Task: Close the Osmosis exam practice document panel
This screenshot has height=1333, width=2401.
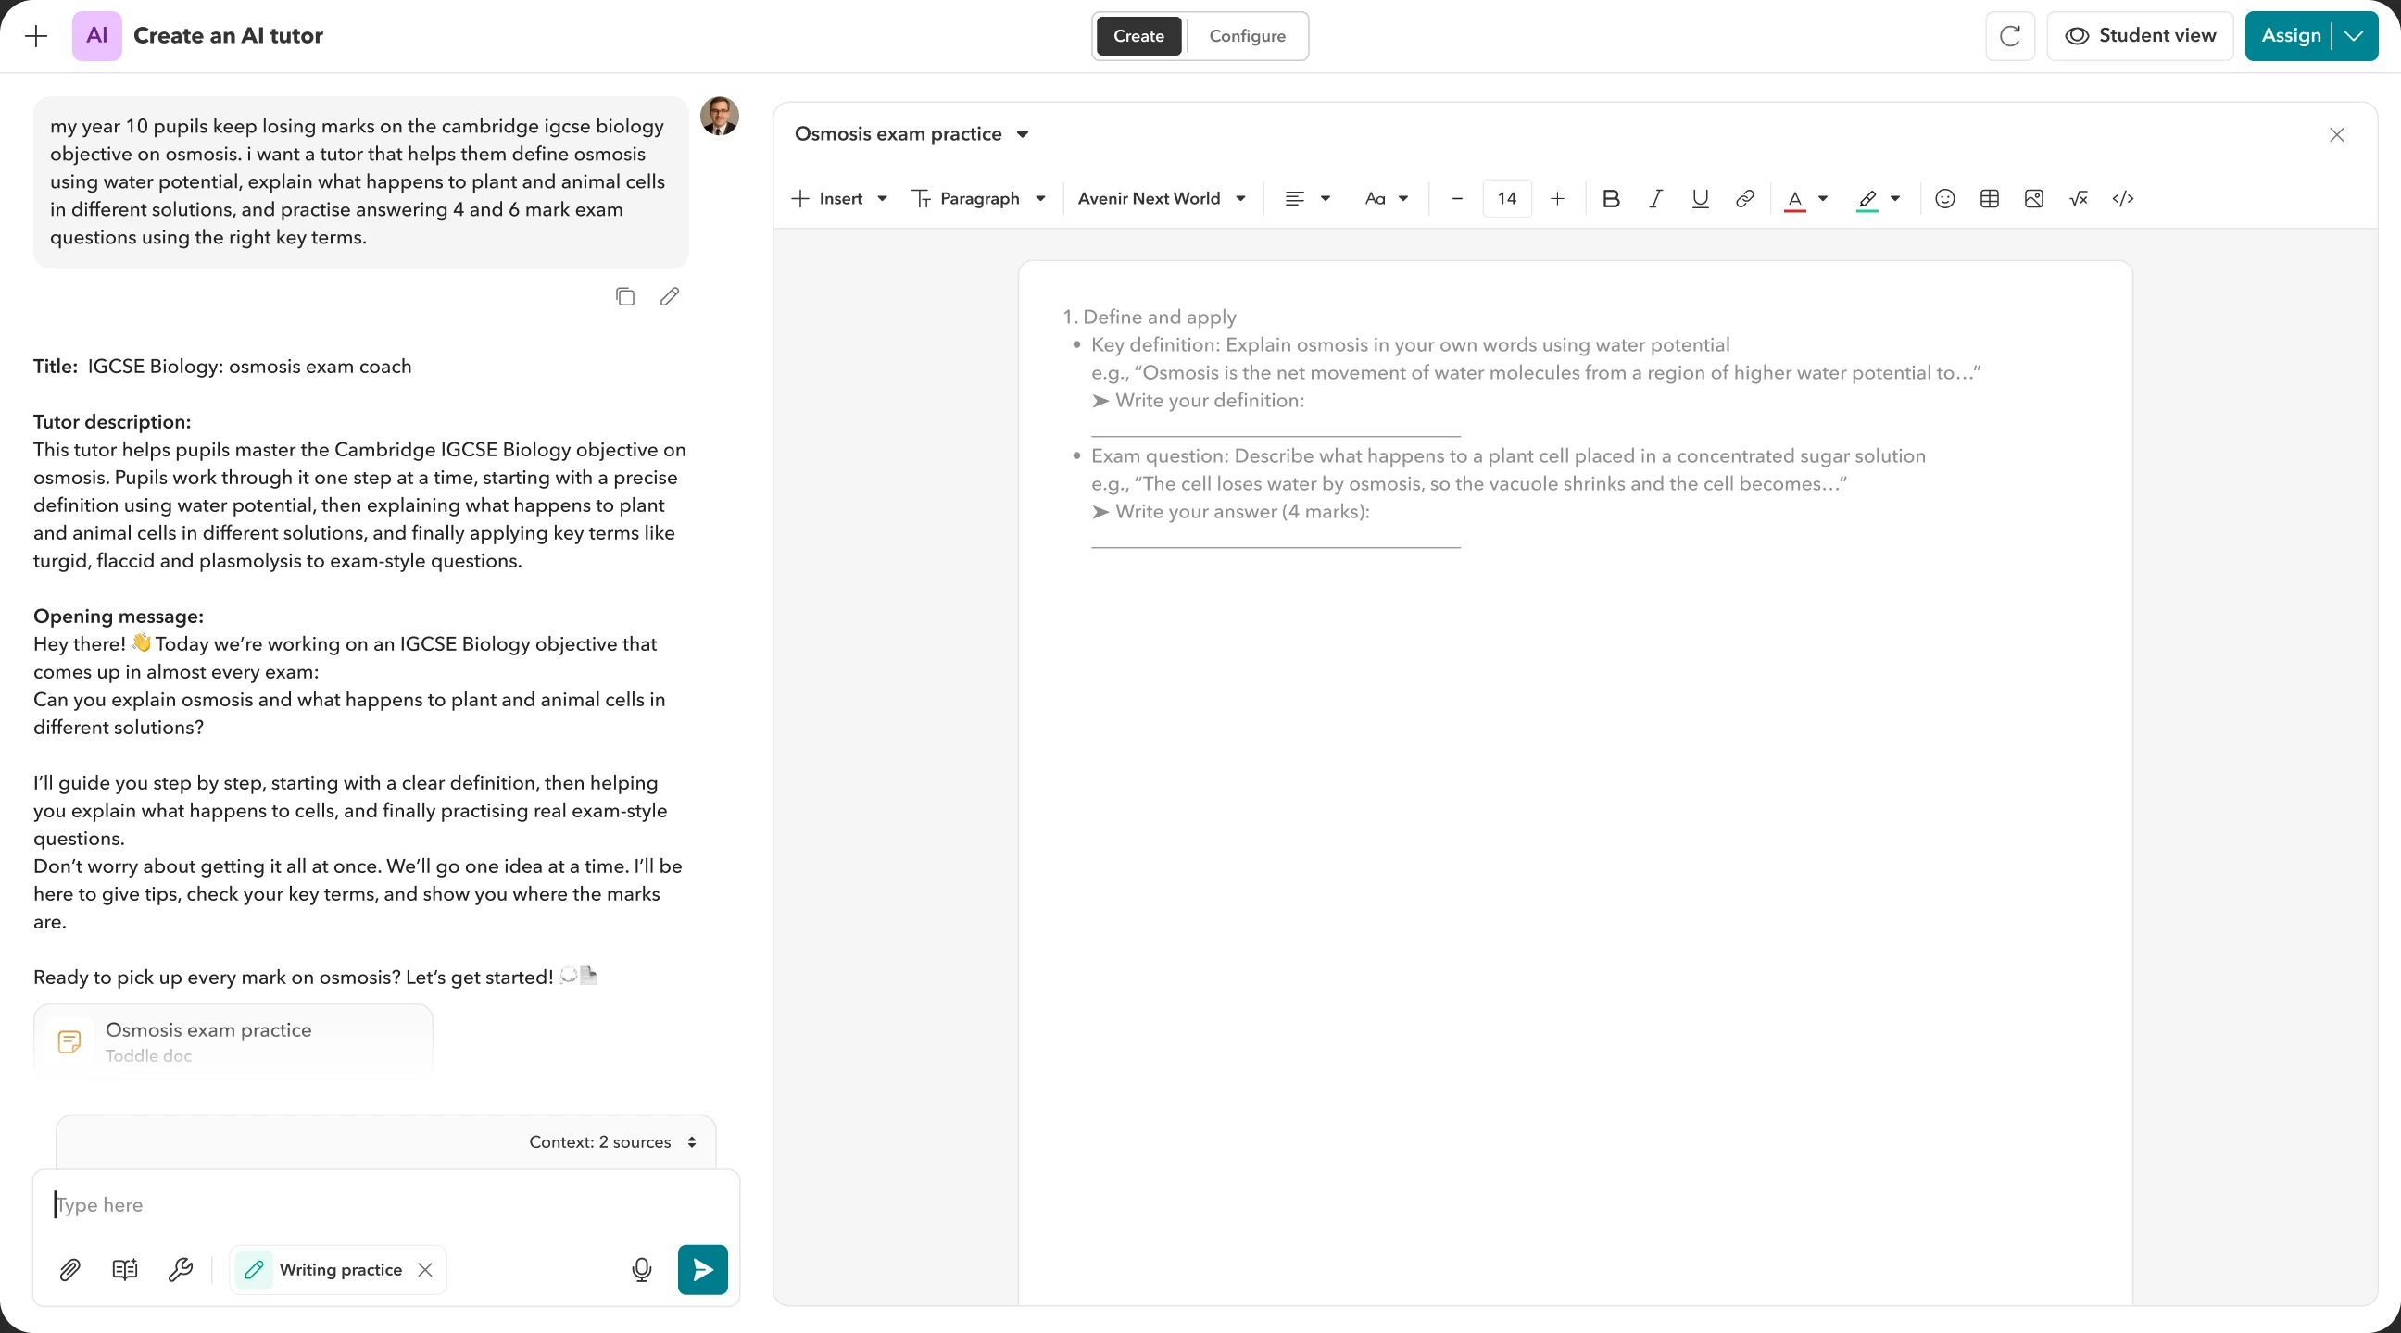Action: coord(2336,134)
